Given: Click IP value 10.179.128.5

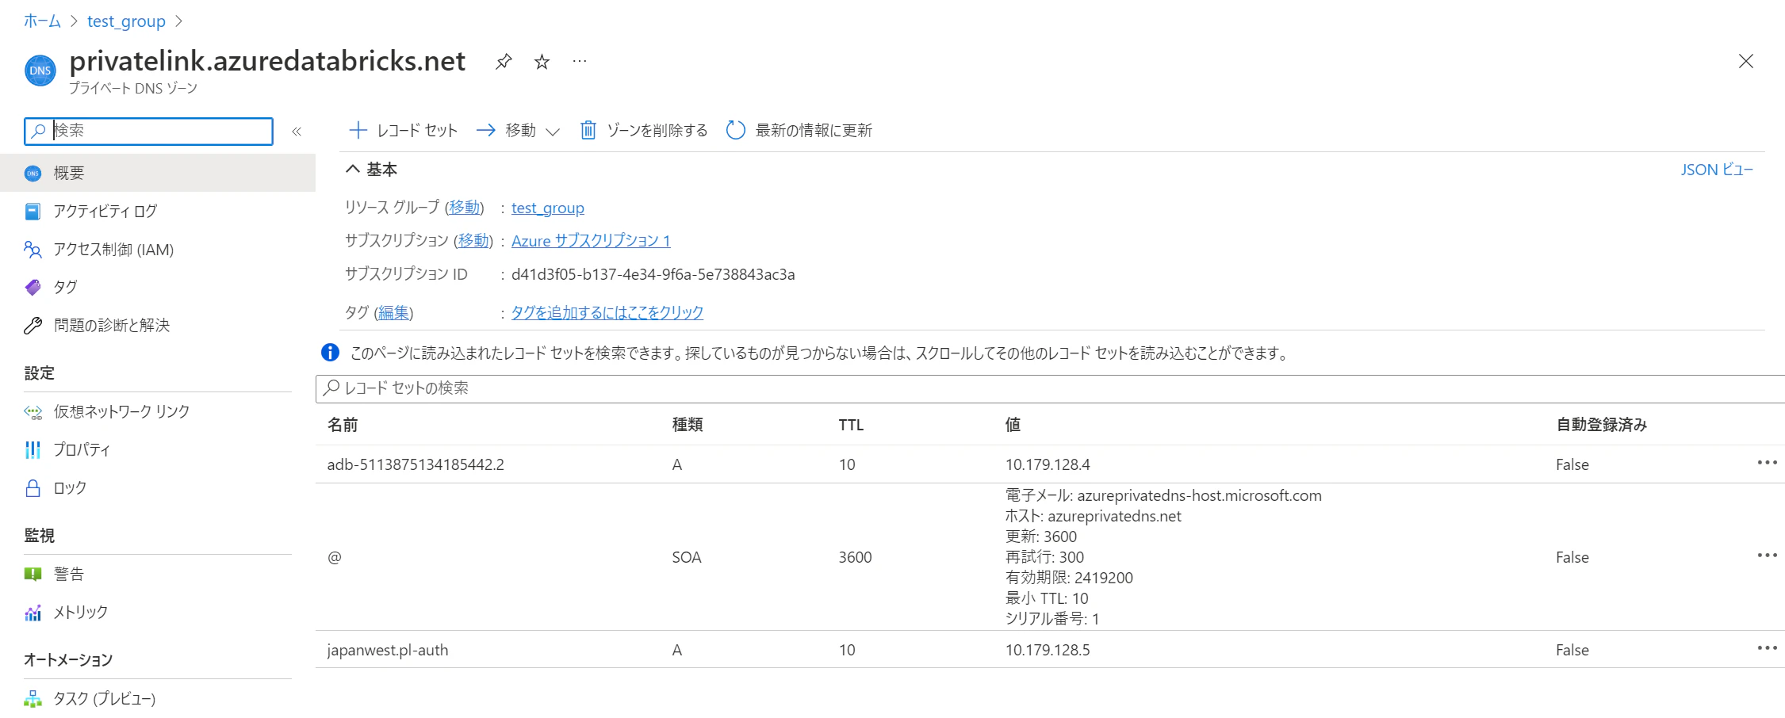Looking at the screenshot, I should click(x=1048, y=650).
